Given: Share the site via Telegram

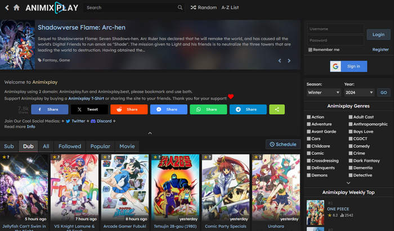Looking at the screenshot, I should (248, 110).
